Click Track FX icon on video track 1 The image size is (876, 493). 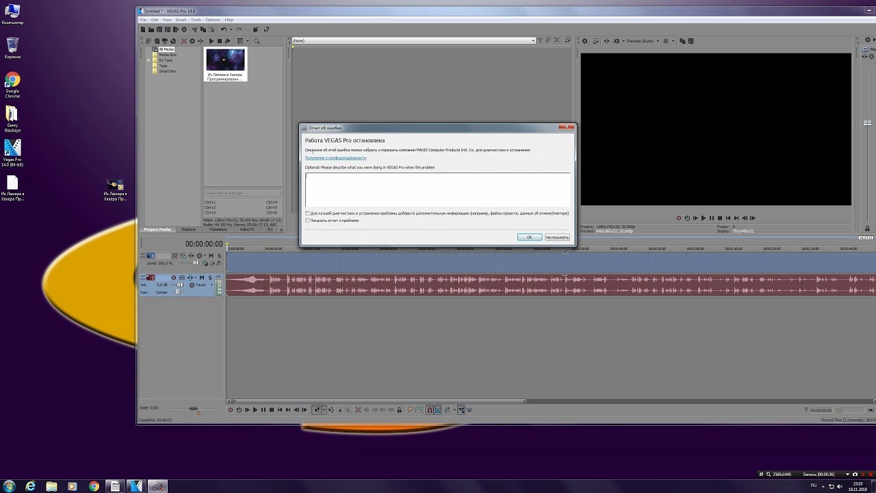[x=192, y=255]
